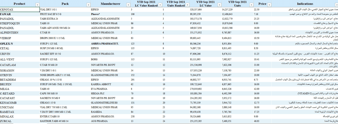
Task: Click the Manufacturer column header text
Action: point(110,4)
